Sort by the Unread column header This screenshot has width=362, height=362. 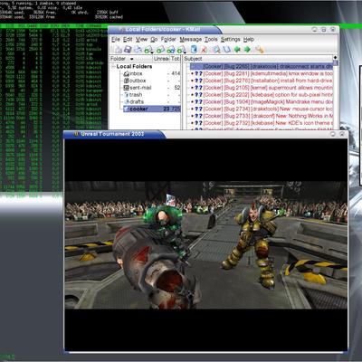tap(161, 59)
